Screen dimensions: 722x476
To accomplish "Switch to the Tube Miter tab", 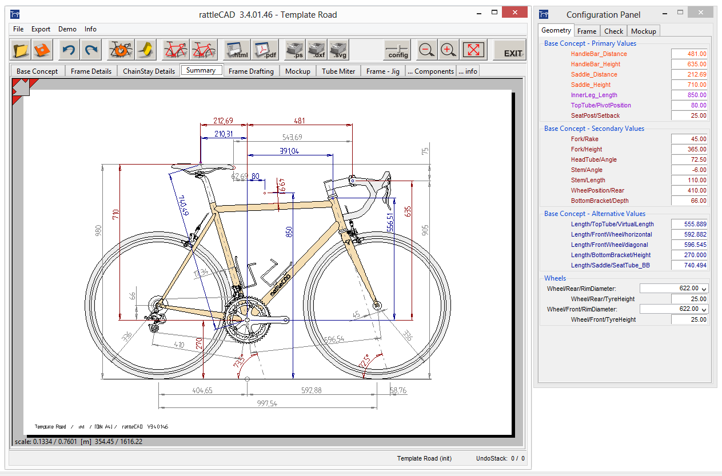I will point(338,71).
